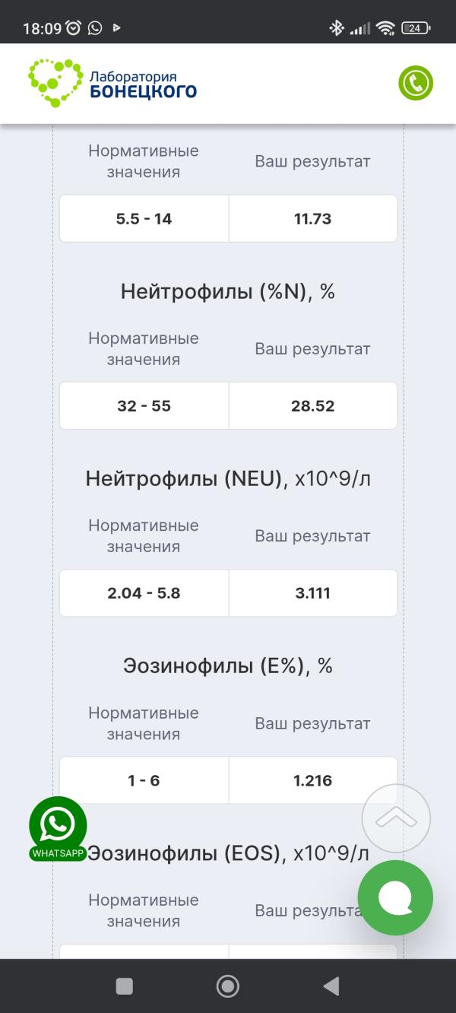This screenshot has width=456, height=1013.
Task: Select the Нейтрофилы (%N), % heading
Action: [228, 291]
